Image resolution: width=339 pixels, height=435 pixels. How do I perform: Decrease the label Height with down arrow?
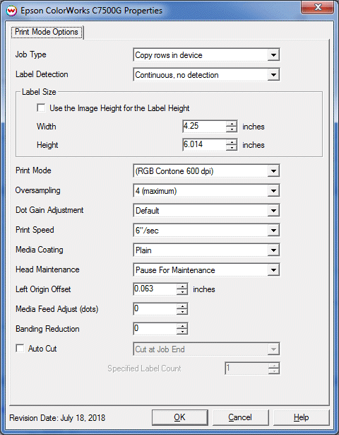coord(231,148)
